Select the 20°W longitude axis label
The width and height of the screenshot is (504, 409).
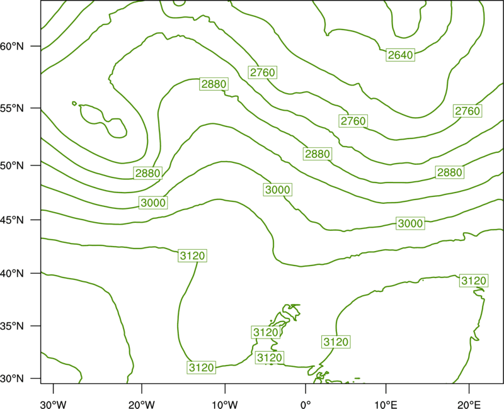click(141, 405)
